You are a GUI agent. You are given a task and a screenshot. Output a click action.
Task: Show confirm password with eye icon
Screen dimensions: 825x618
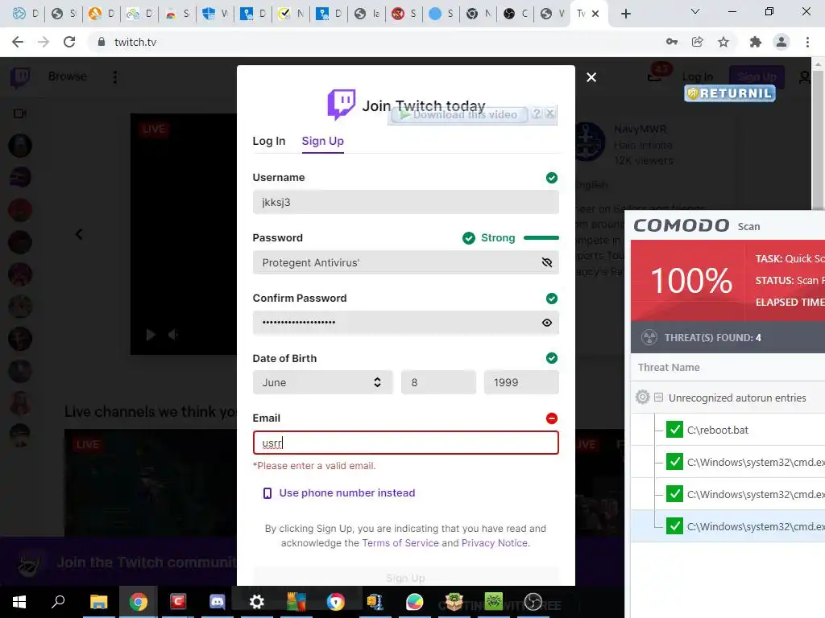pyautogui.click(x=547, y=323)
